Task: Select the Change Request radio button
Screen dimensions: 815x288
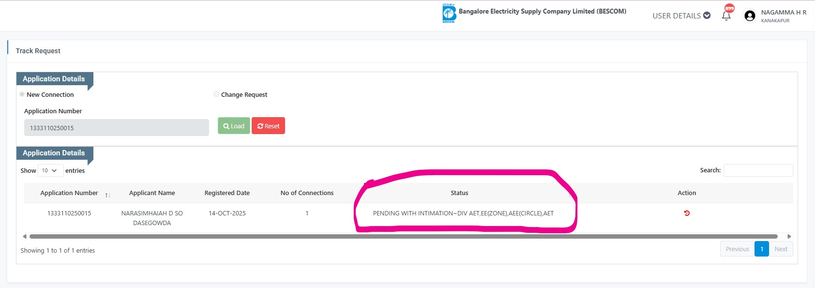Action: [216, 94]
